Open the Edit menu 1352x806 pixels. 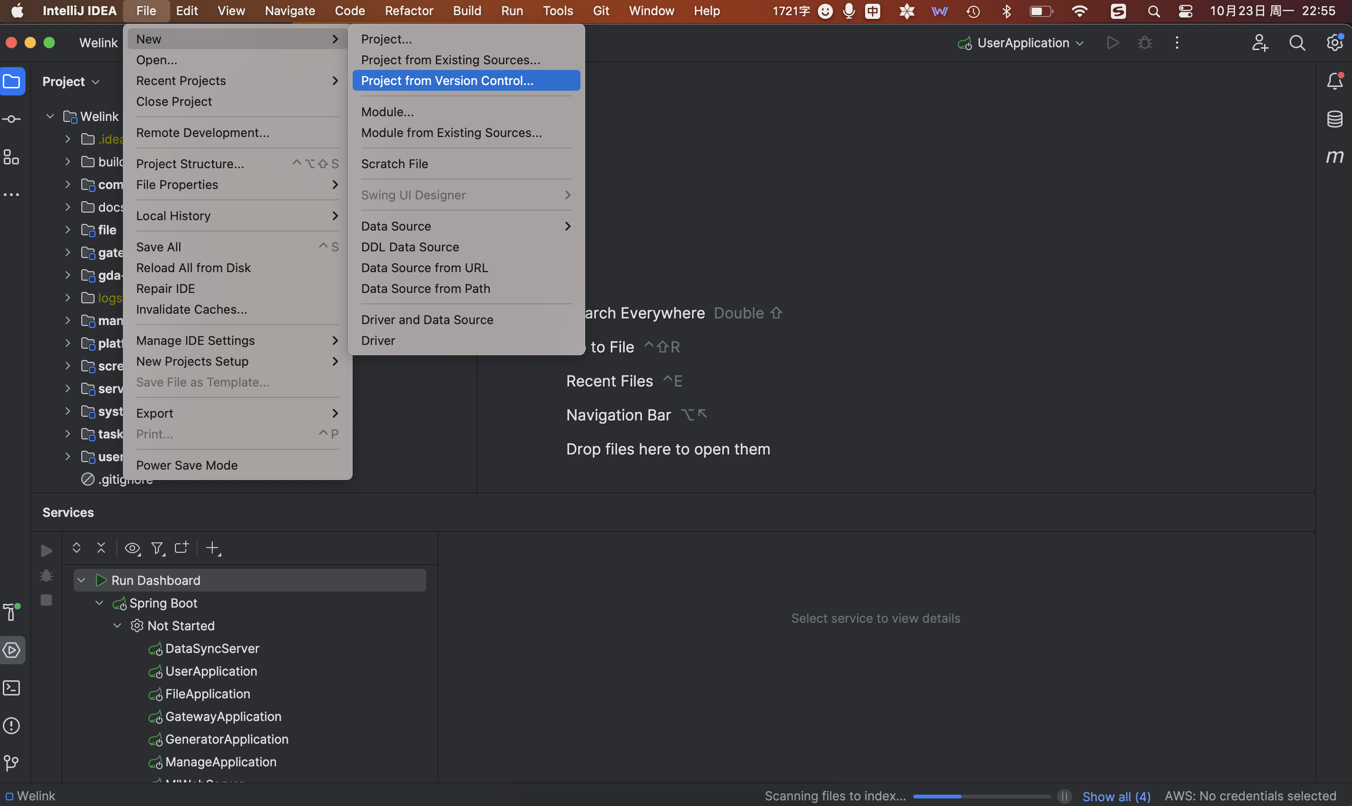(x=186, y=11)
